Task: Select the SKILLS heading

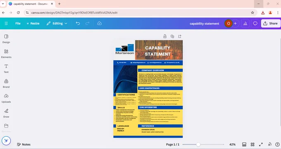Action: coord(121,107)
